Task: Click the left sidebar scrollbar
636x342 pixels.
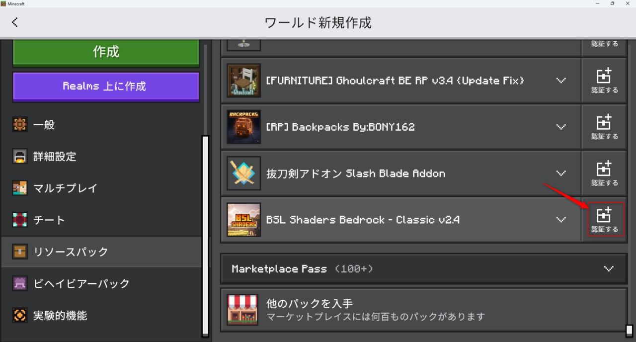Action: pos(205,236)
